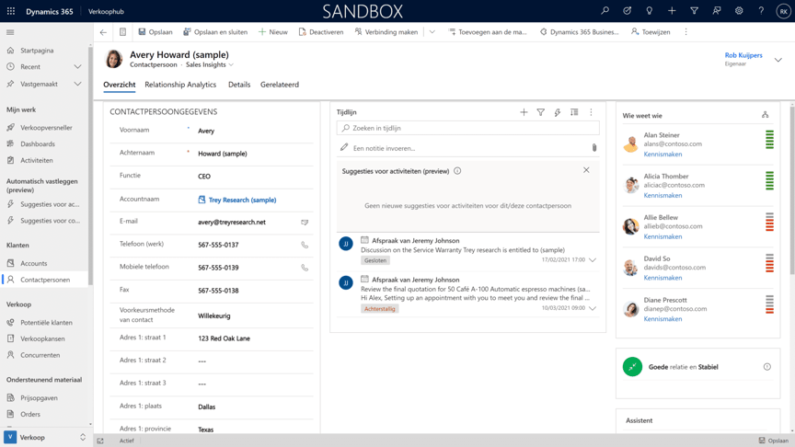Click Kennismaken under Alan Steiner
The image size is (795, 447).
coord(662,155)
